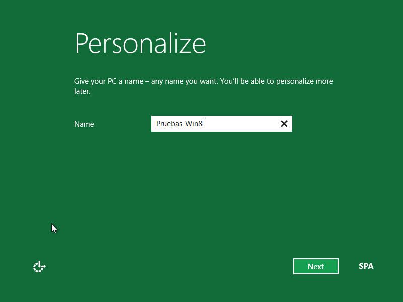Open the Ease of Access options icon
The width and height of the screenshot is (403, 302).
[39, 267]
